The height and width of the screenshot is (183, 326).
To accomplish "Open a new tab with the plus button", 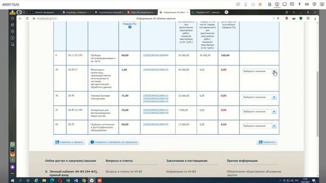I will [x=226, y=12].
